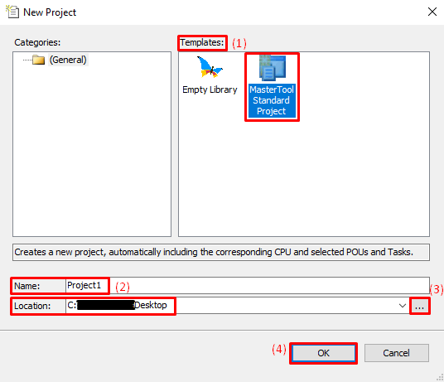Click the Cancel button
The width and height of the screenshot is (444, 382).
(x=397, y=353)
